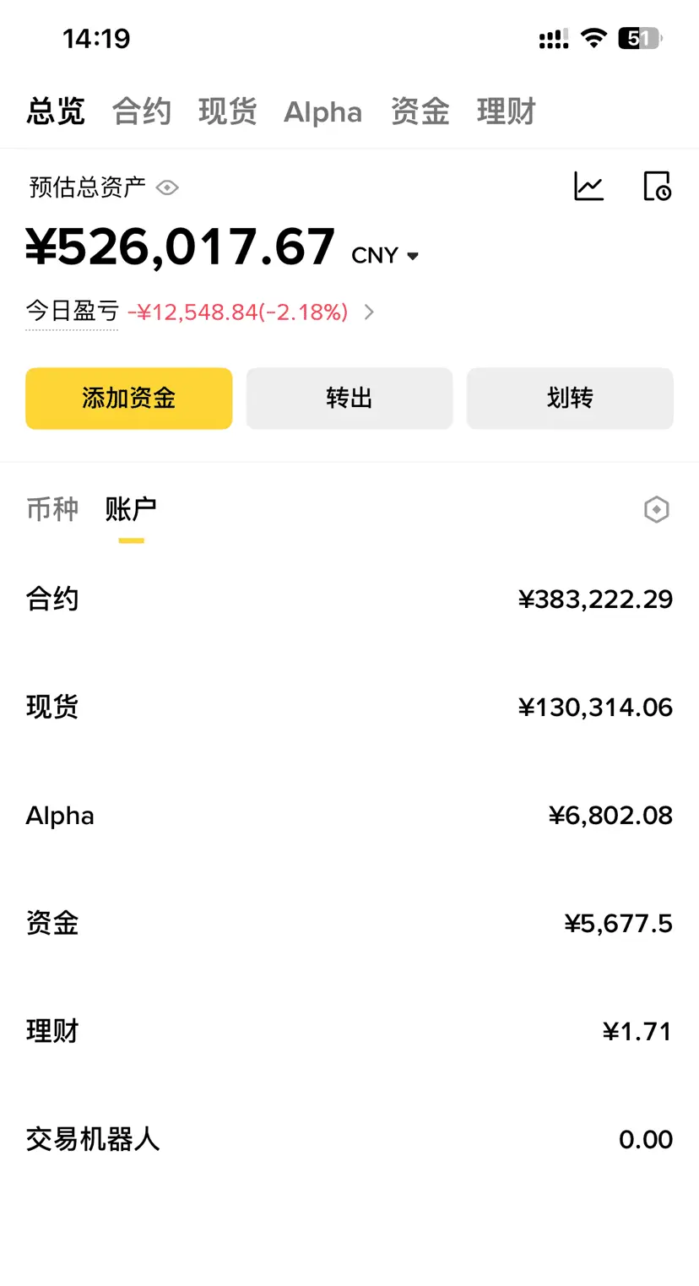Tap the 添加资金 button

[x=128, y=398]
